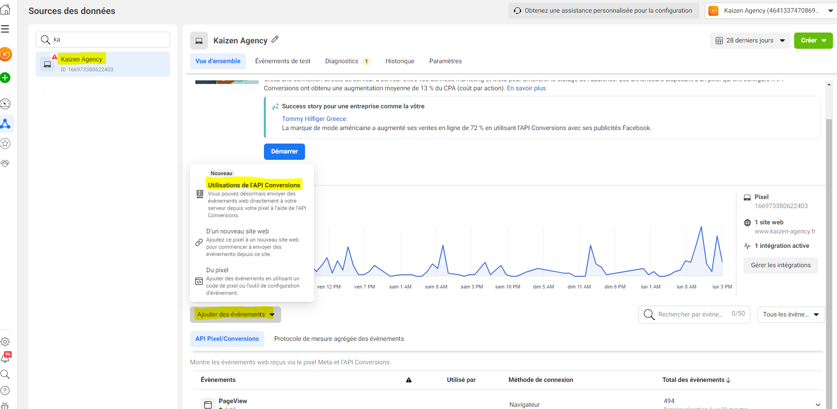Click the 494 total events value
This screenshot has width=837, height=409.
(669, 401)
